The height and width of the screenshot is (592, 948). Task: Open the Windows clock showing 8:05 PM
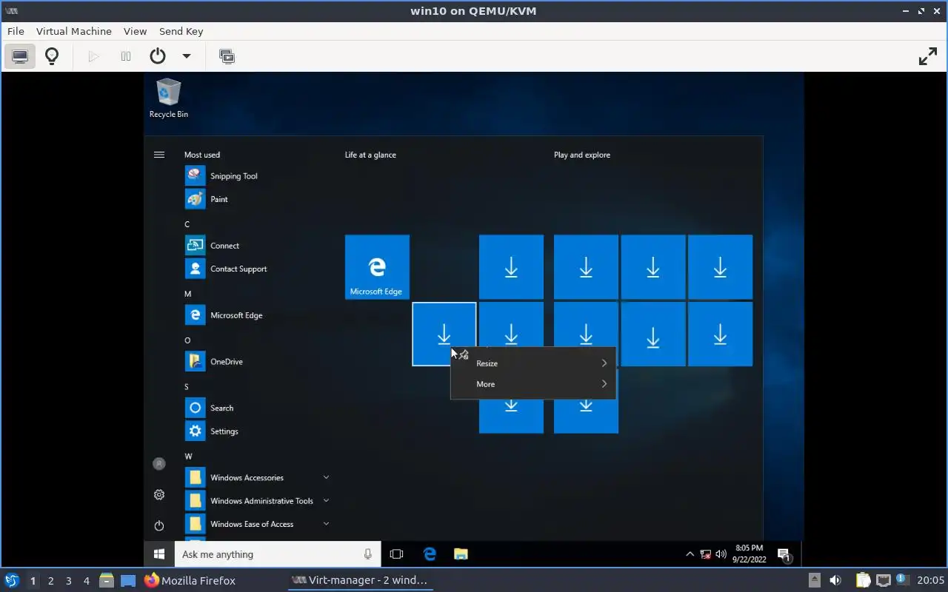(x=748, y=554)
